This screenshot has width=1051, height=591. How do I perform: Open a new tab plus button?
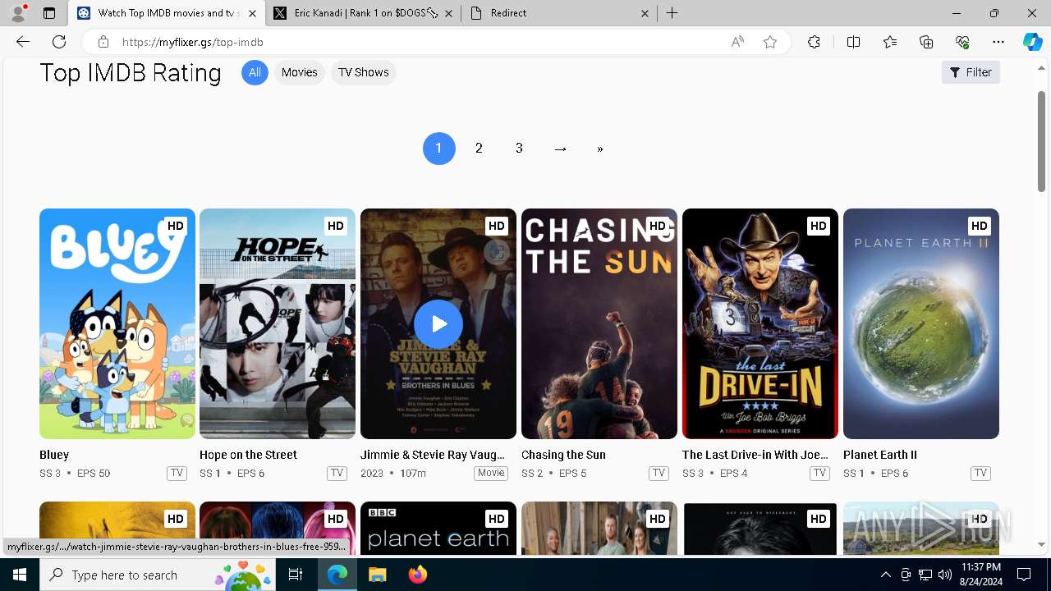(x=672, y=13)
